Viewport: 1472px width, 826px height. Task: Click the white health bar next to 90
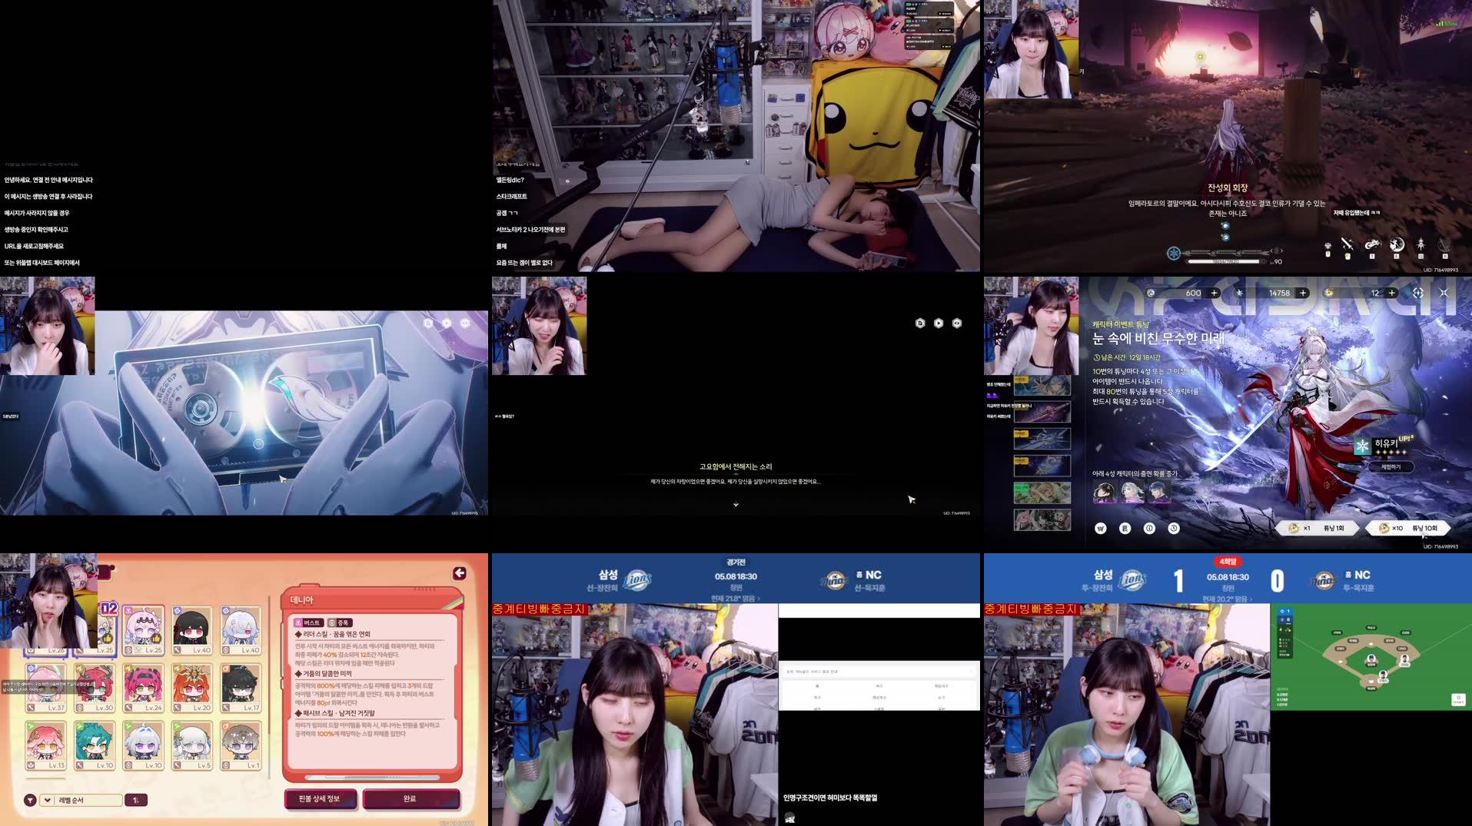[1225, 261]
